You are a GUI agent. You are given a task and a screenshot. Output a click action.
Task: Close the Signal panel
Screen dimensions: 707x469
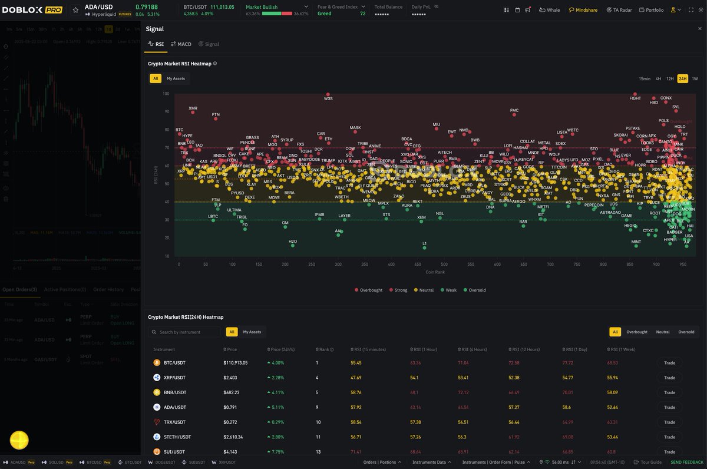(x=699, y=28)
